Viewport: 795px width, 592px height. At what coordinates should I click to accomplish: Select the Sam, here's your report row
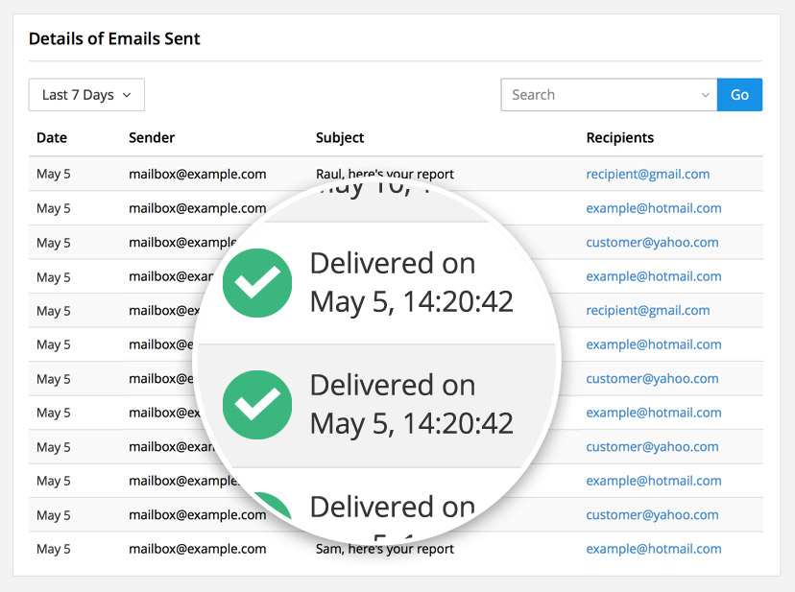coord(396,549)
